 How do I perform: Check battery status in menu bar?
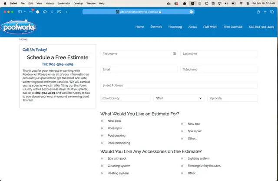tap(234, 3)
